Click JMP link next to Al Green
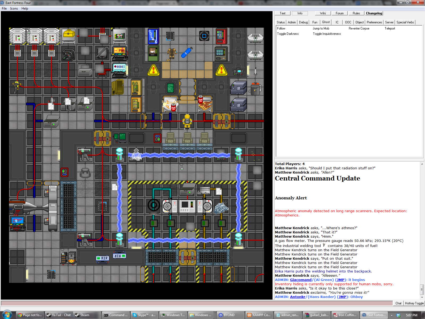 point(341,280)
